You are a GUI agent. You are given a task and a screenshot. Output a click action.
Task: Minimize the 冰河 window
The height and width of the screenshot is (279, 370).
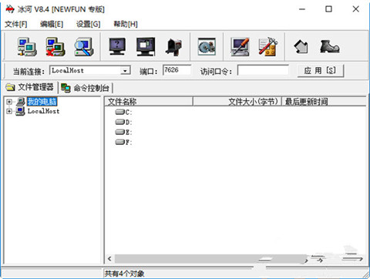(x=302, y=9)
